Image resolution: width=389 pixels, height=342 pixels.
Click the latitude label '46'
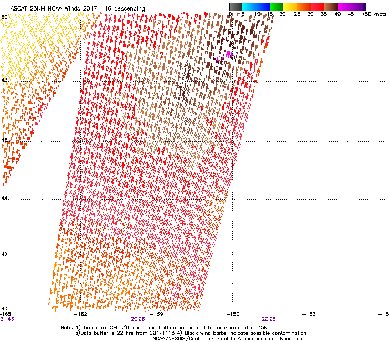pos(4,140)
